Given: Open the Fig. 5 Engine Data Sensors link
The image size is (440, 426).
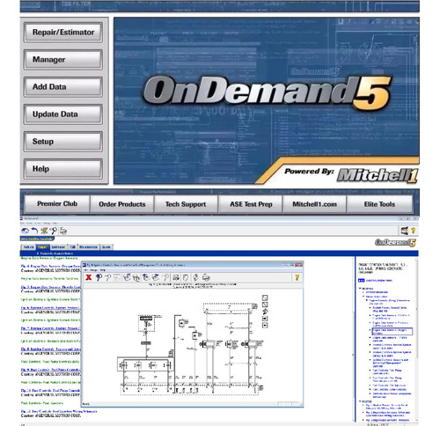Looking at the screenshot, I should coord(51,287).
